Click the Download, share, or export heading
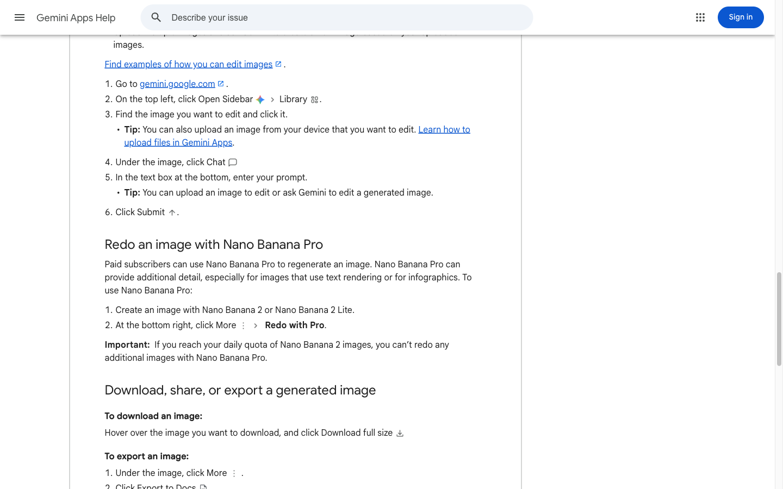The image size is (783, 489). pos(240,390)
